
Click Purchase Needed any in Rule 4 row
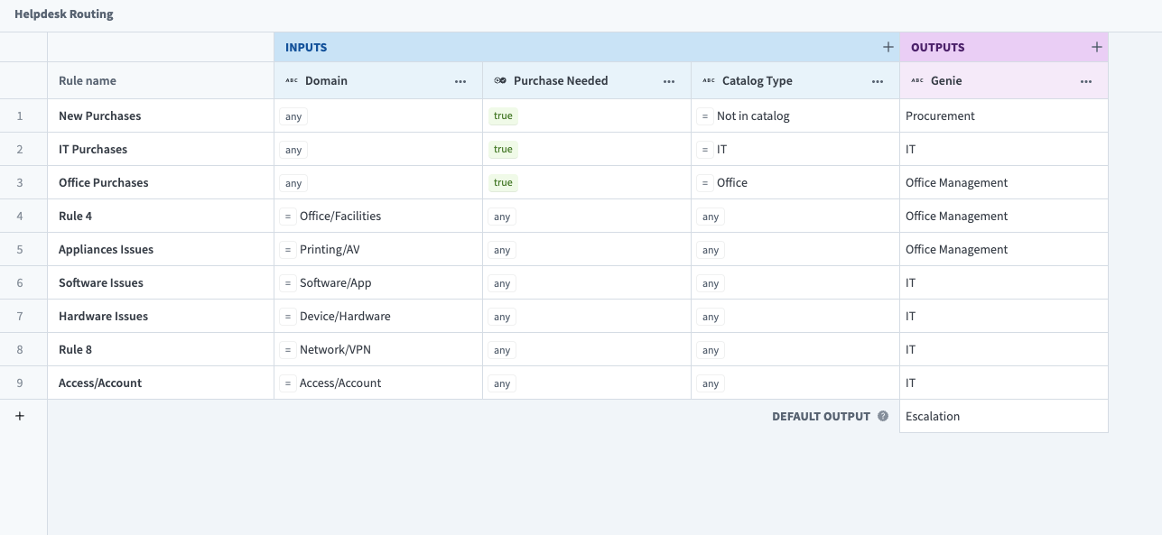pyautogui.click(x=502, y=217)
